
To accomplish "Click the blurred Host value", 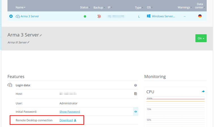I will (68, 94).
